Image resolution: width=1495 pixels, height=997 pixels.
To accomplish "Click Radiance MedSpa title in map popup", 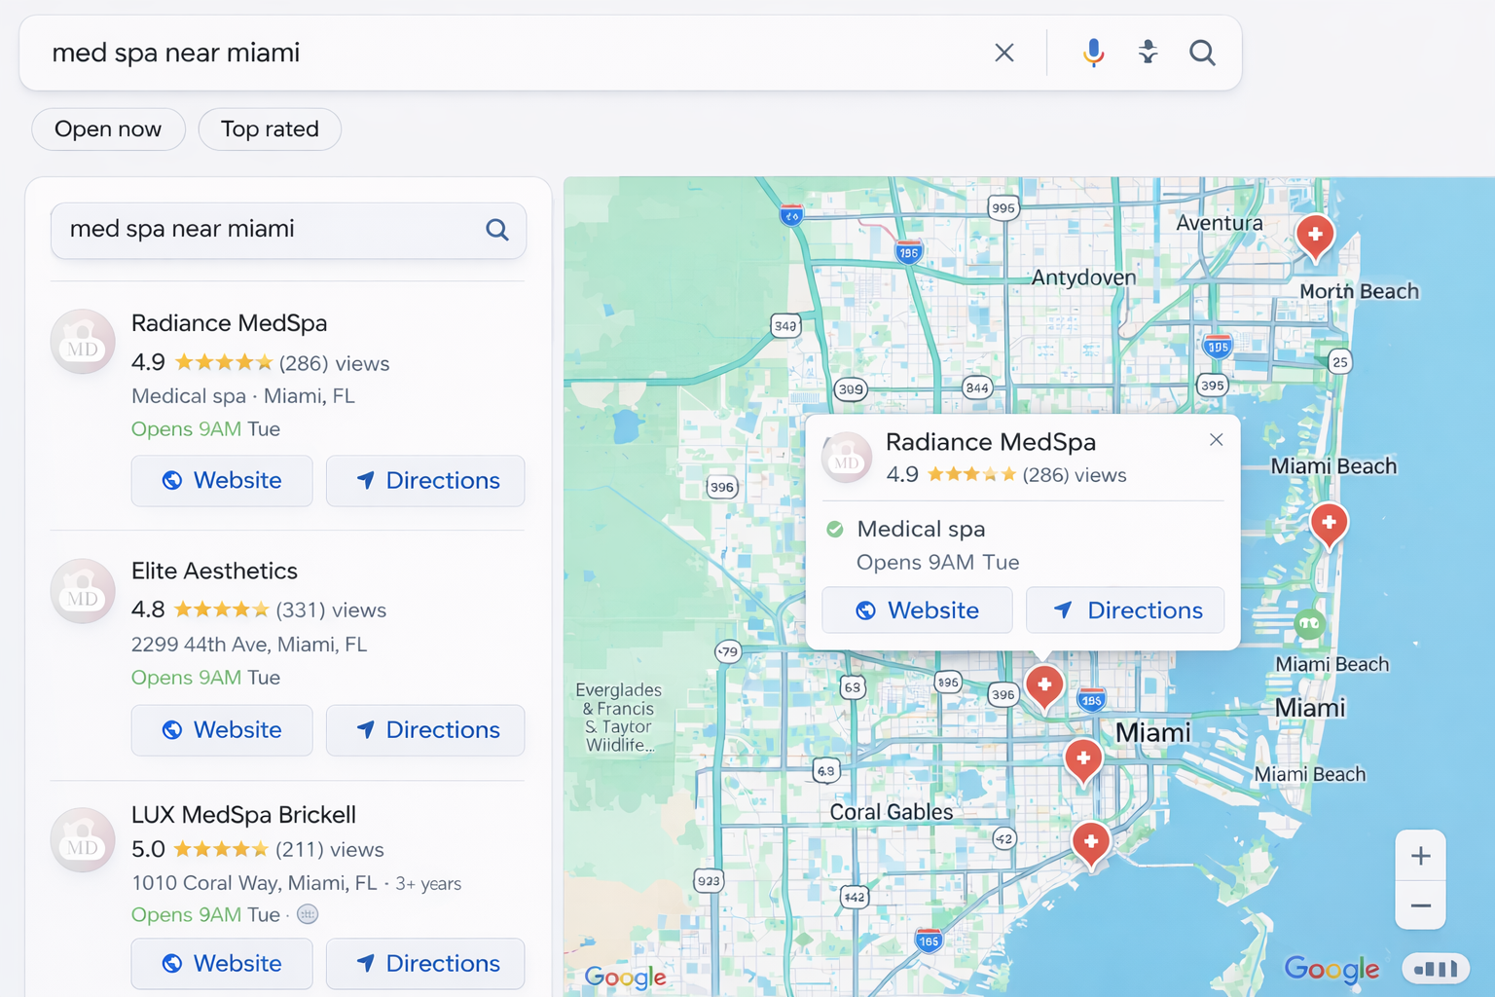I will click(991, 442).
